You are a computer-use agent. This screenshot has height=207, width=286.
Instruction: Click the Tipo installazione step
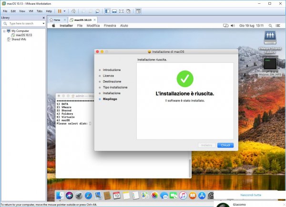point(115,88)
